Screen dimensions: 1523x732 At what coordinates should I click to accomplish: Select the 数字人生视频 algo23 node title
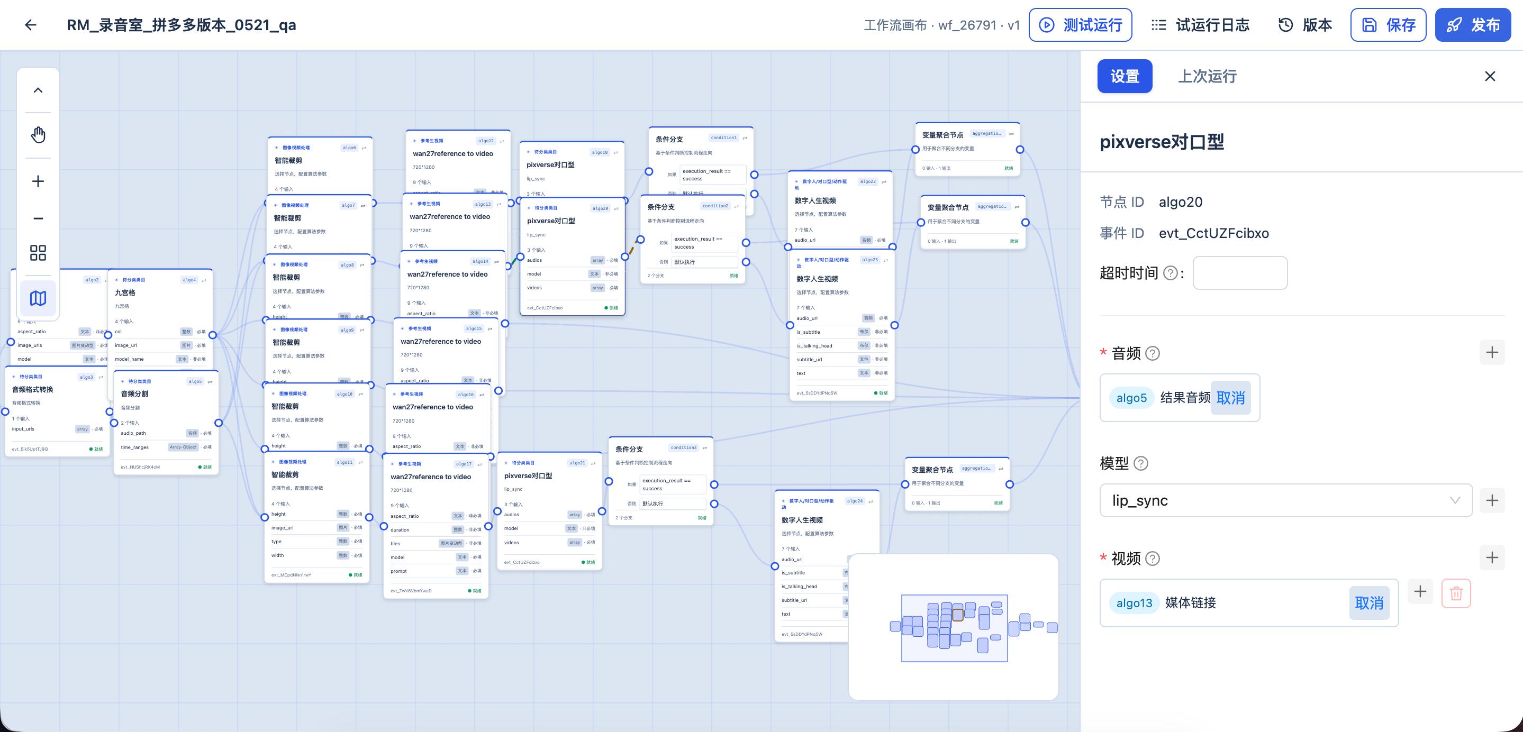click(x=817, y=279)
